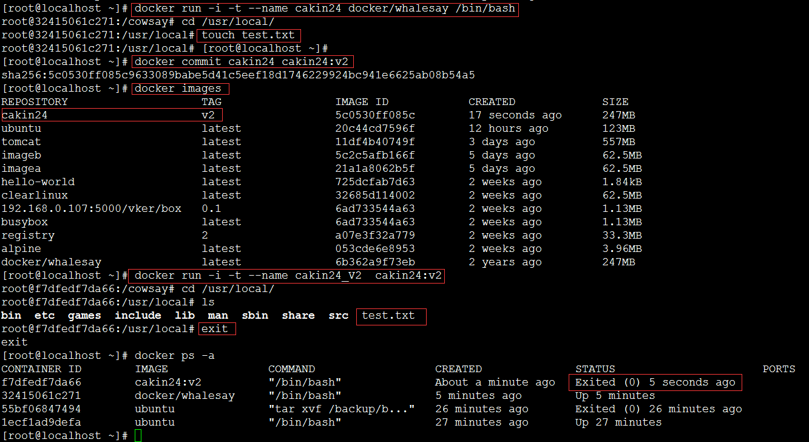809x442 pixels.
Task: Click the 'cakin24' repository name
Action: click(x=24, y=115)
